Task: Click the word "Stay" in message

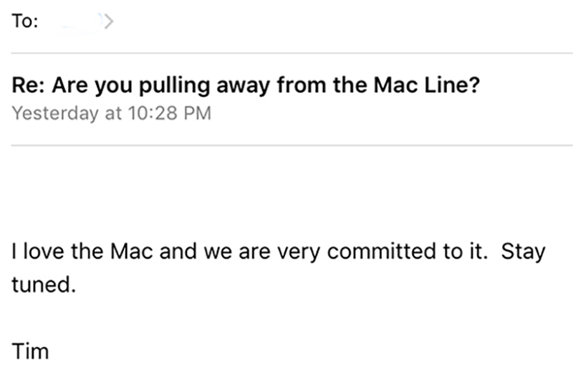Action: tap(524, 252)
